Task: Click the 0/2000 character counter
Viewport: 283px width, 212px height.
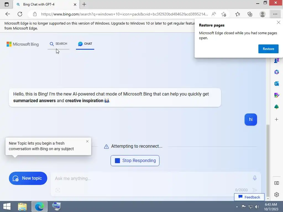Action: [241, 190]
